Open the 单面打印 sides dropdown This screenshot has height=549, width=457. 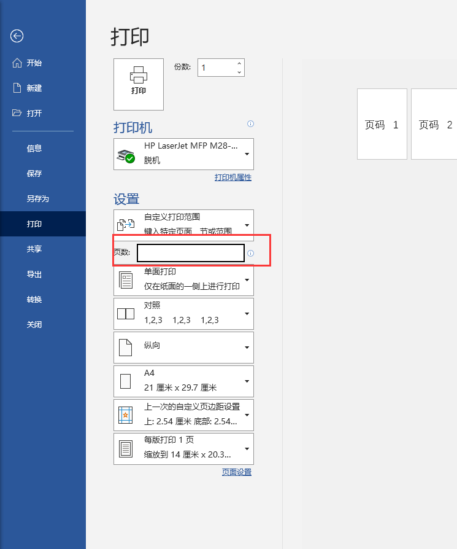(x=183, y=280)
